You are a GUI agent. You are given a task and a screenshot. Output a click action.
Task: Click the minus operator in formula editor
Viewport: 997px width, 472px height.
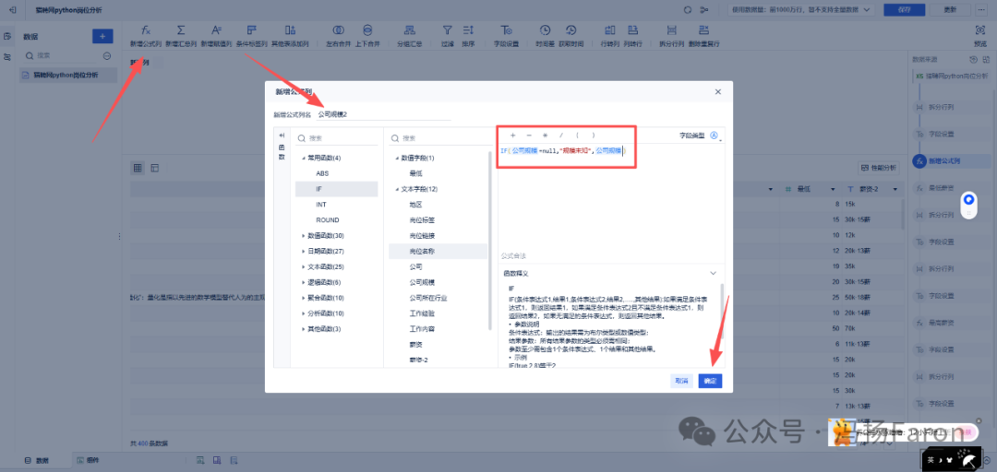click(529, 136)
